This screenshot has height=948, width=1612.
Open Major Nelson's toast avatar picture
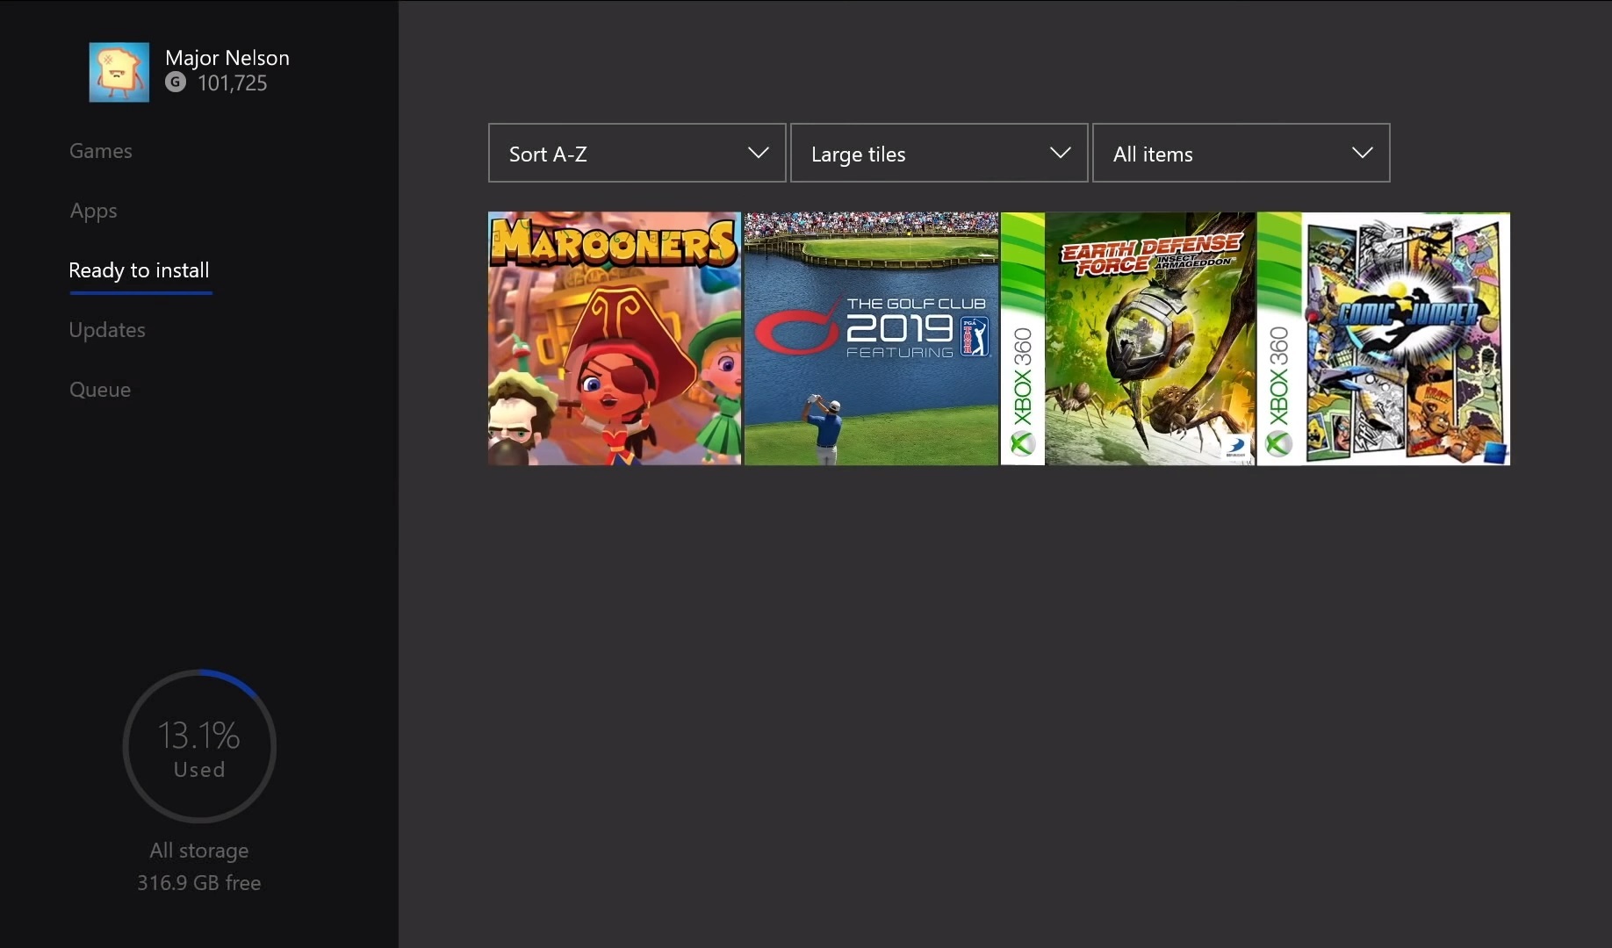[x=119, y=72]
